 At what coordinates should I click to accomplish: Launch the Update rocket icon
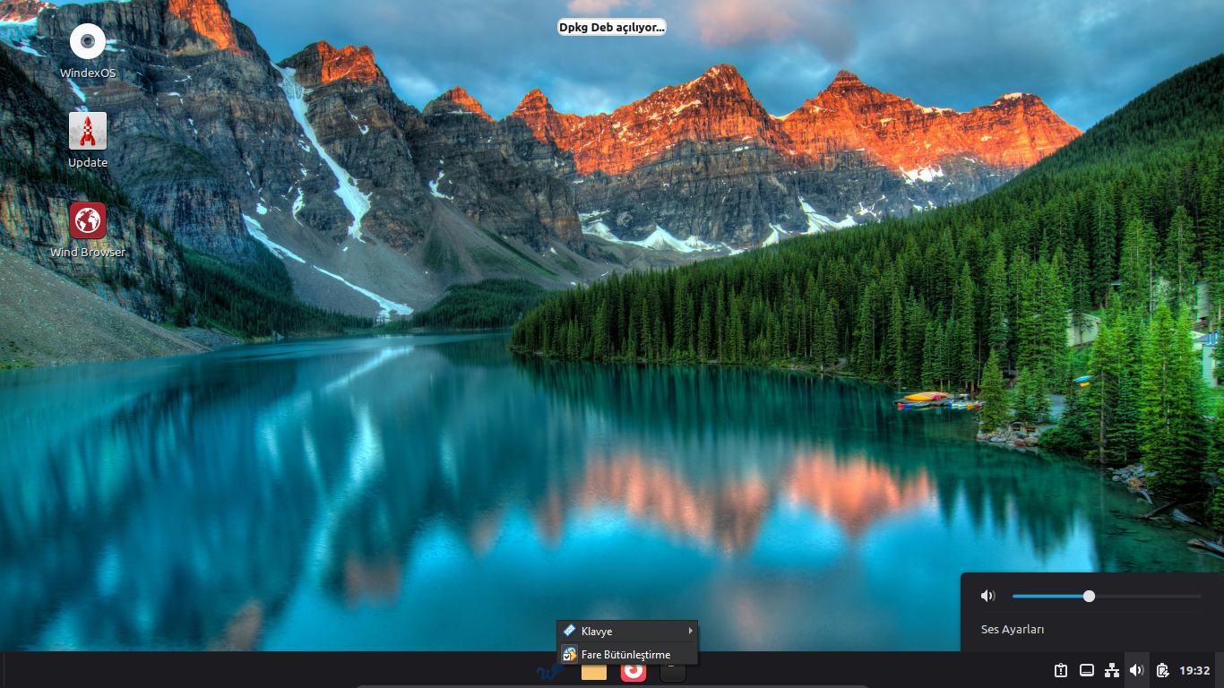[x=88, y=131]
